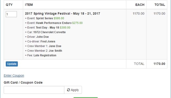Click the ITEM column header
The height and width of the screenshot is (98, 171).
coord(29,5)
